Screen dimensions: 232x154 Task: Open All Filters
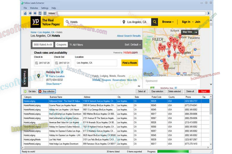tap(76, 45)
